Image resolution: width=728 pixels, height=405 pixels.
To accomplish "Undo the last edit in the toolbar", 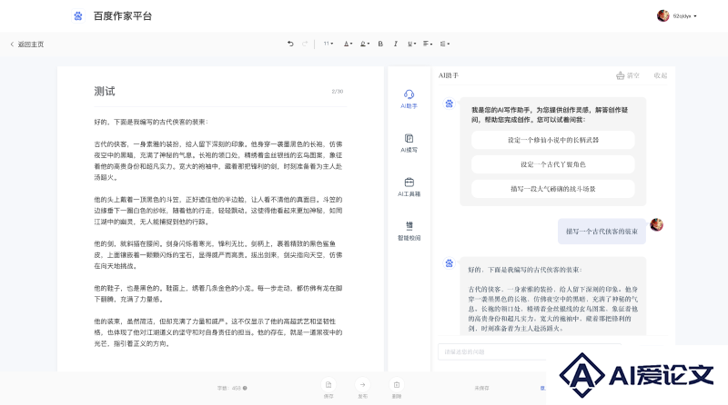I will pyautogui.click(x=290, y=44).
